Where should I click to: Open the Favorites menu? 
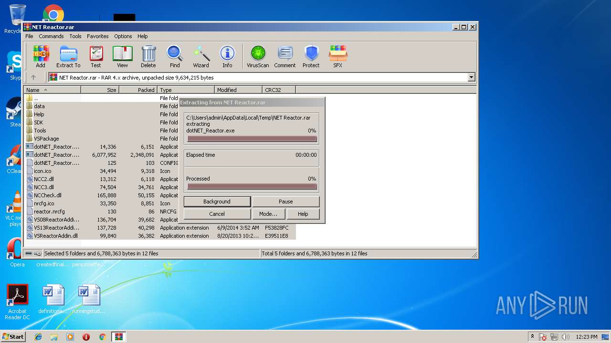[97, 36]
